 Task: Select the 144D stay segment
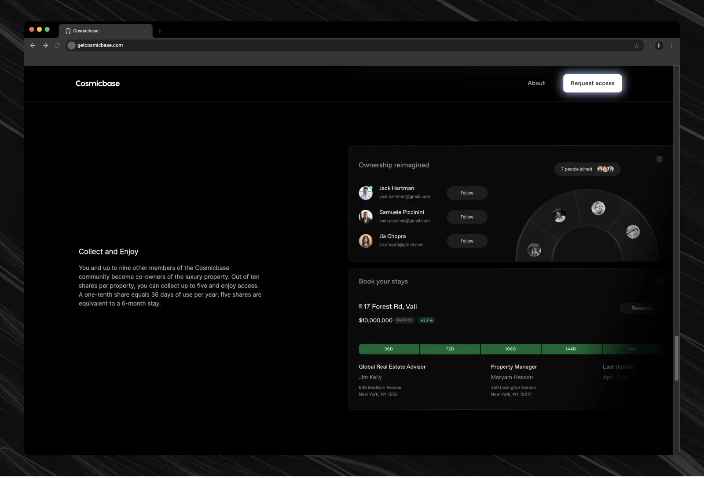tap(571, 350)
